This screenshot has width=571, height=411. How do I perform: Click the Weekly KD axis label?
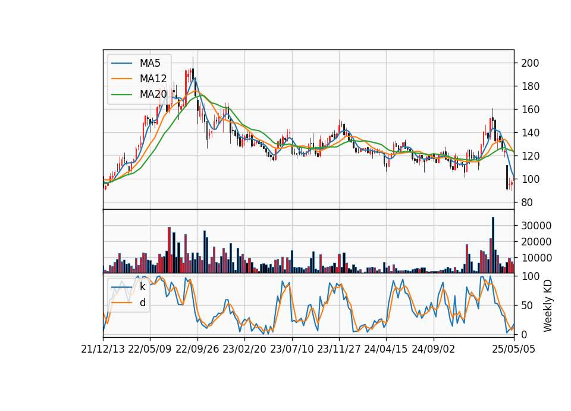548,306
